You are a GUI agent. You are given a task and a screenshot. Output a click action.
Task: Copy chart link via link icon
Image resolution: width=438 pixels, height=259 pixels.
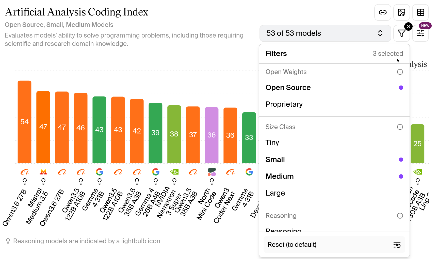point(383,12)
